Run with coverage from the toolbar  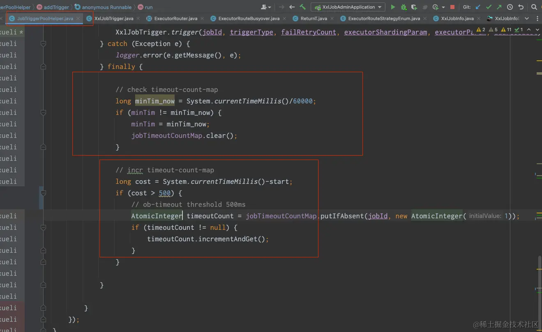click(x=414, y=7)
